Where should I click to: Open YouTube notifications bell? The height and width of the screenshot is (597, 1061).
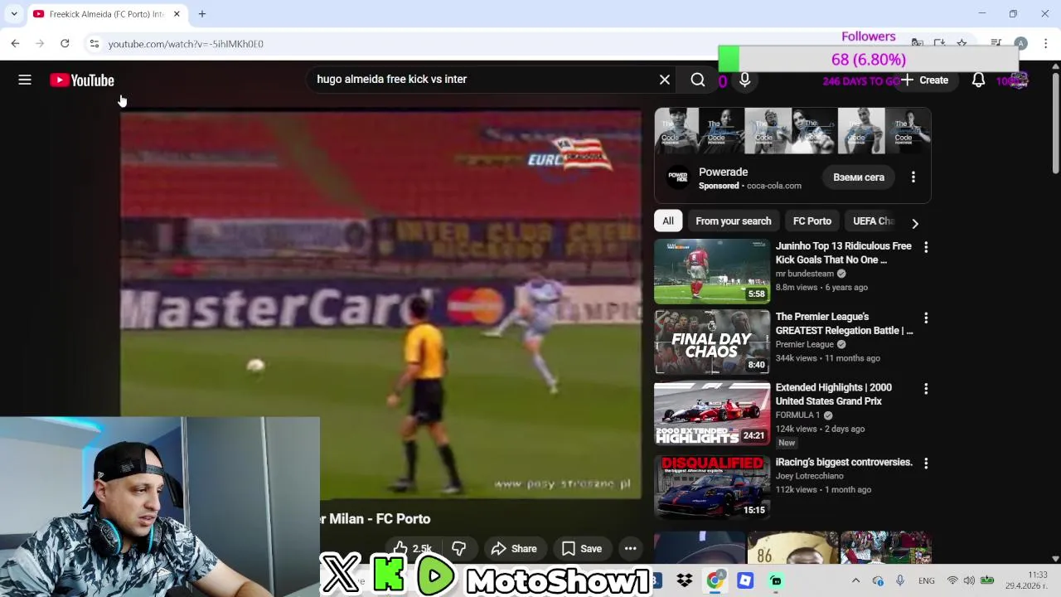pos(978,80)
